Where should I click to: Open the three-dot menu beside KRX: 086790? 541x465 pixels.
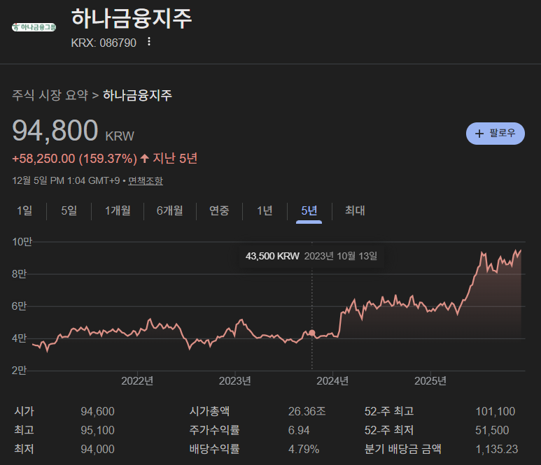click(x=148, y=42)
